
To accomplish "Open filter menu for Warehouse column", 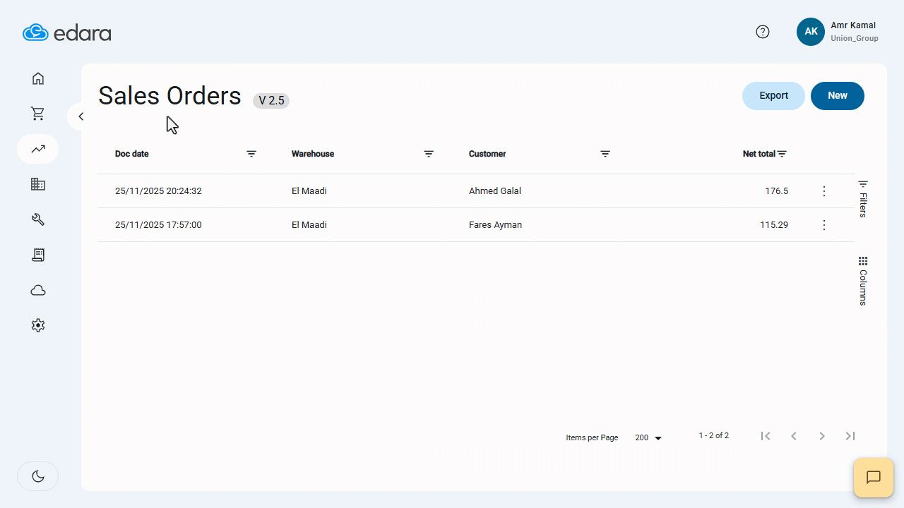I will 429,154.
